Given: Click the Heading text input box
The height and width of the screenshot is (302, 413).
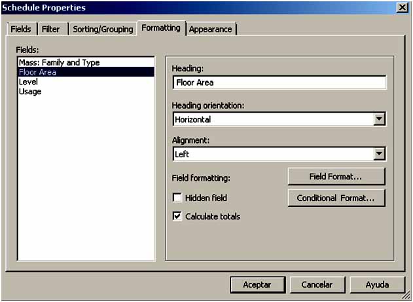Looking at the screenshot, I should coord(279,83).
